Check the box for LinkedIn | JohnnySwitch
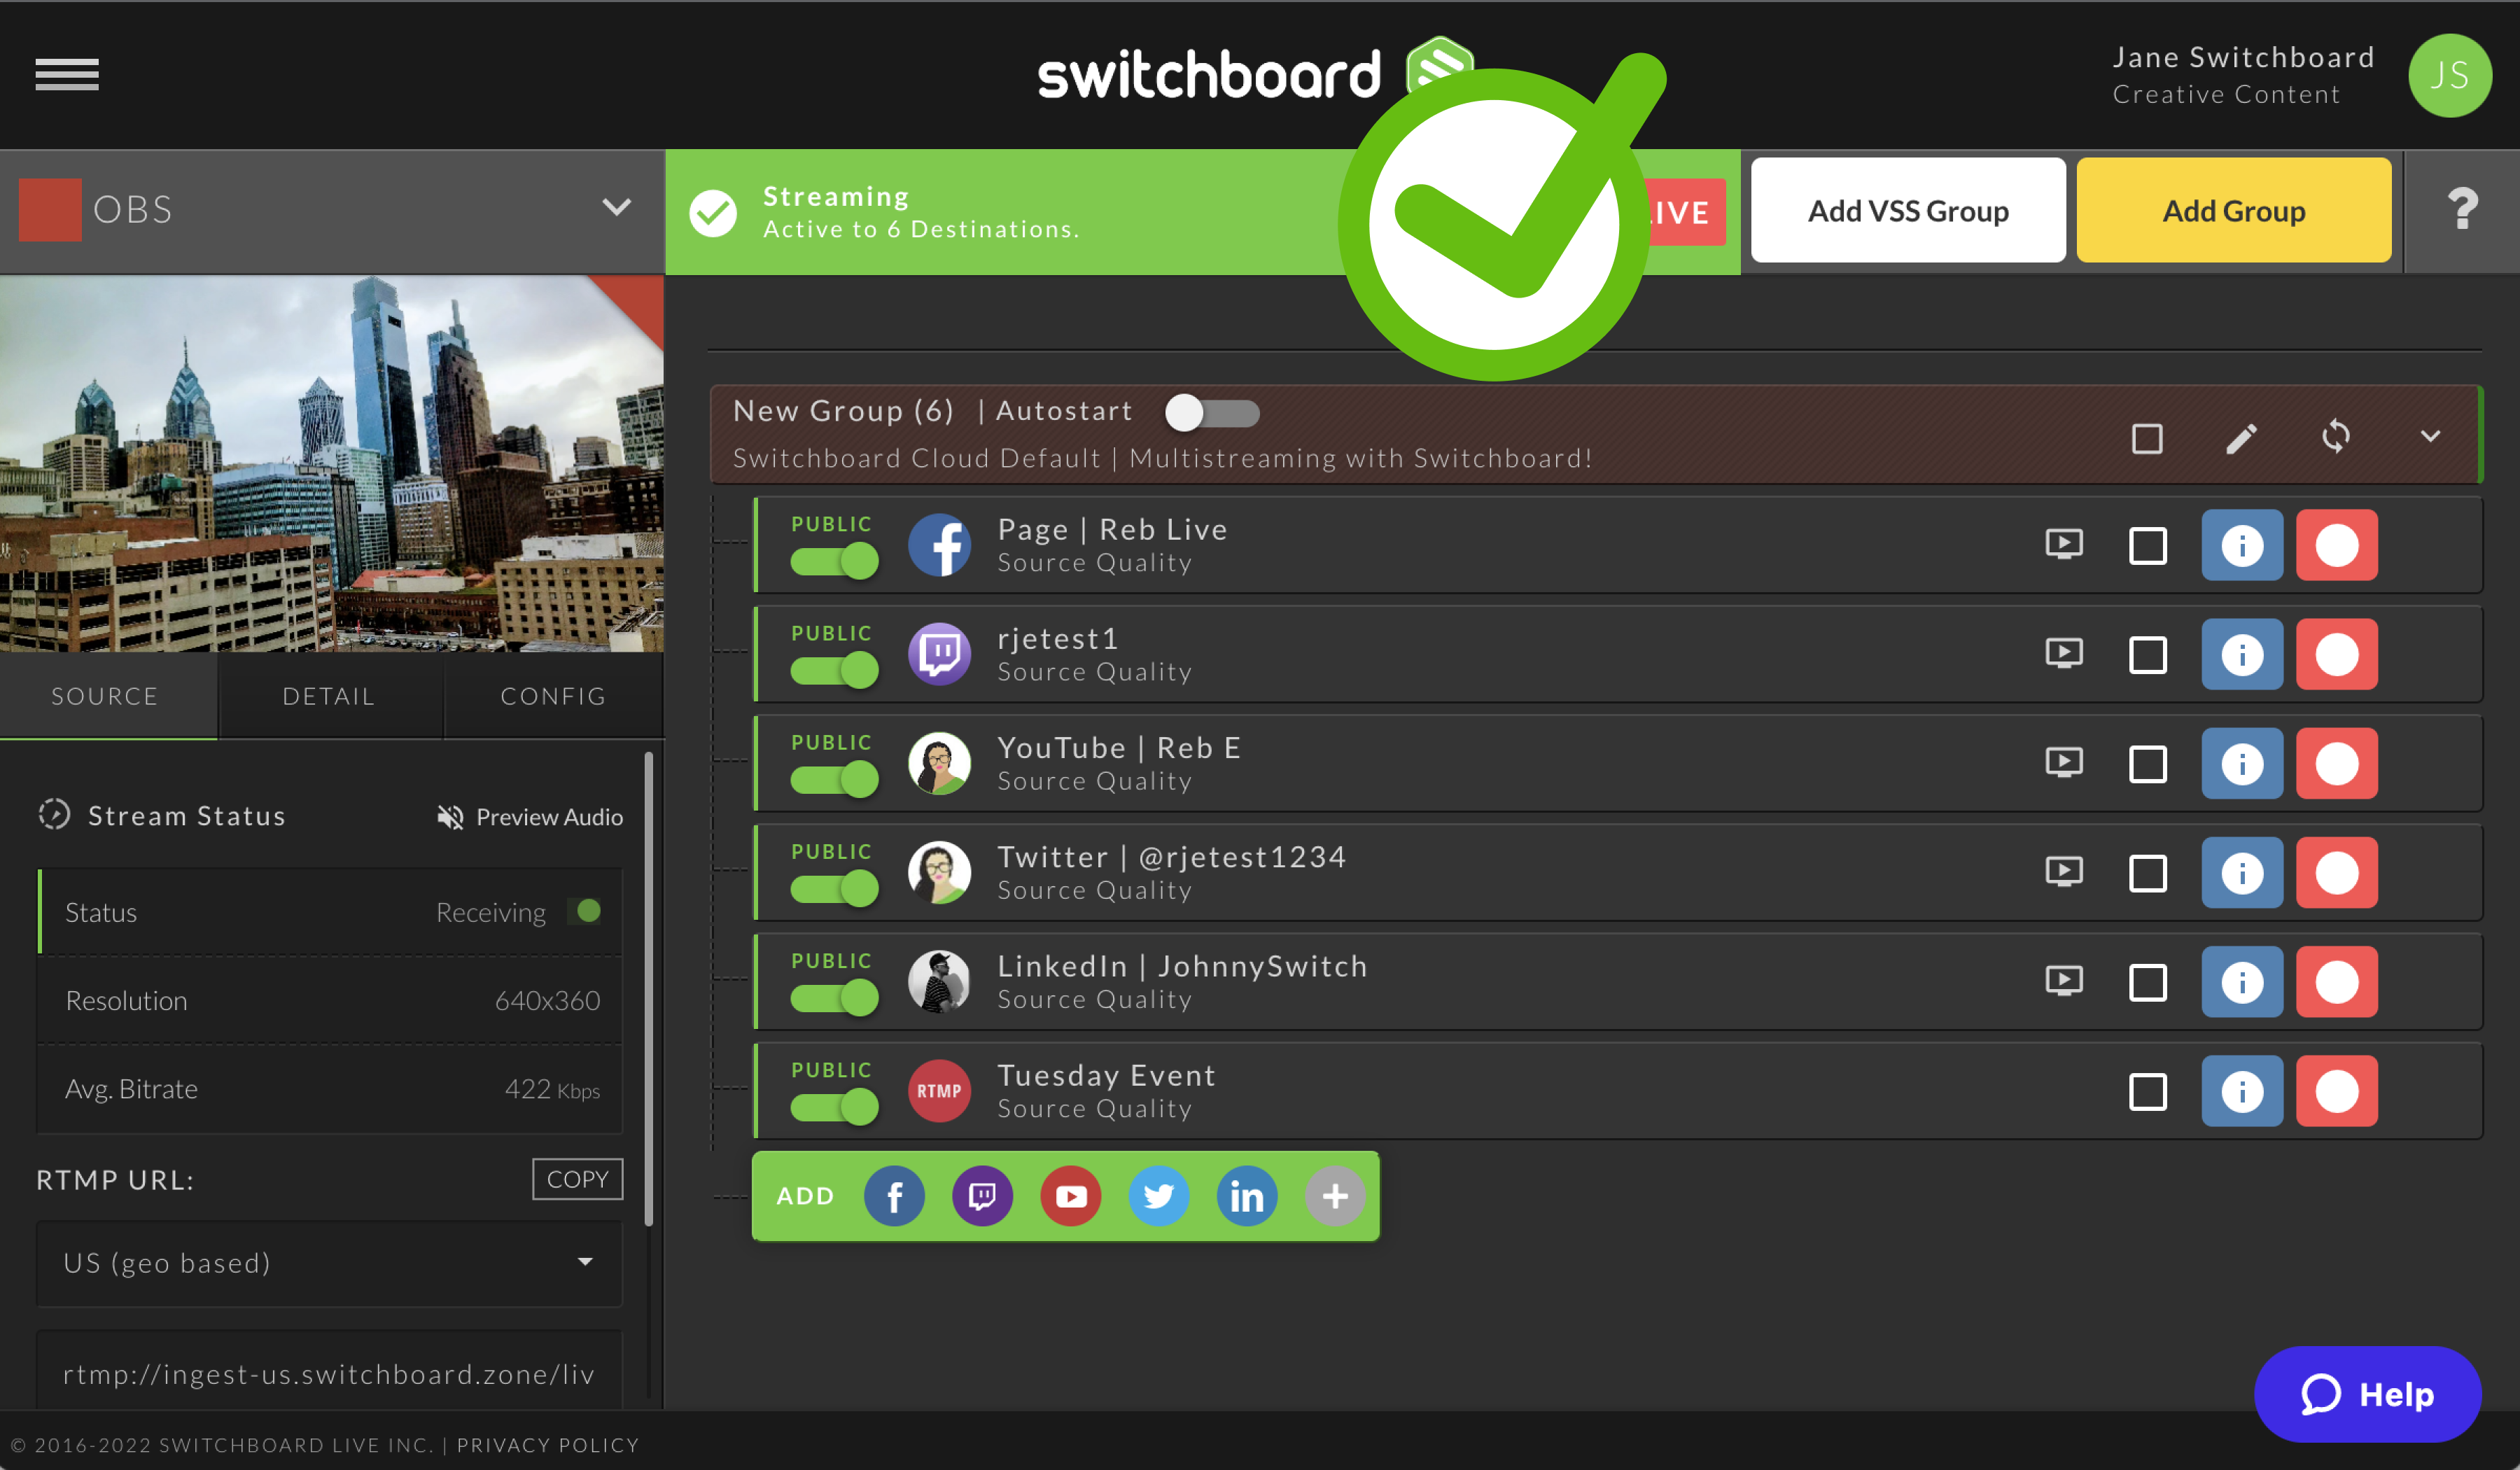Viewport: 2520px width, 1470px height. pyautogui.click(x=2147, y=982)
